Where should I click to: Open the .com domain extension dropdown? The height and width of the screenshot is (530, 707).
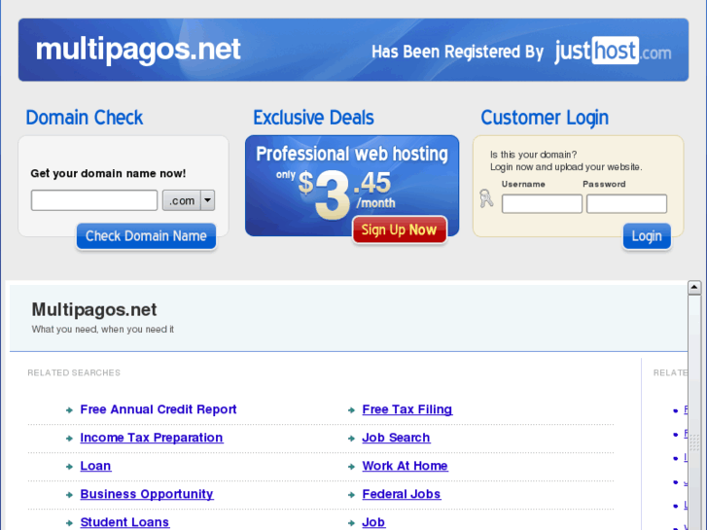(189, 200)
